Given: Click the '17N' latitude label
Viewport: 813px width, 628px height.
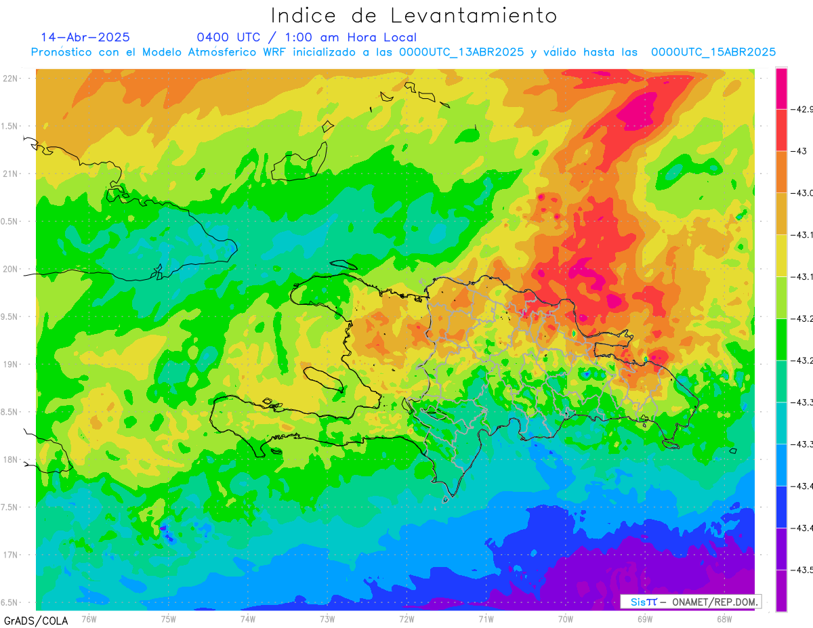Looking at the screenshot, I should coord(10,555).
